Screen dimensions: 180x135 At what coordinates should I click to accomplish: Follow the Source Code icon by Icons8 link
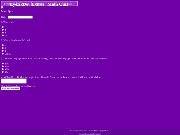coord(90,134)
